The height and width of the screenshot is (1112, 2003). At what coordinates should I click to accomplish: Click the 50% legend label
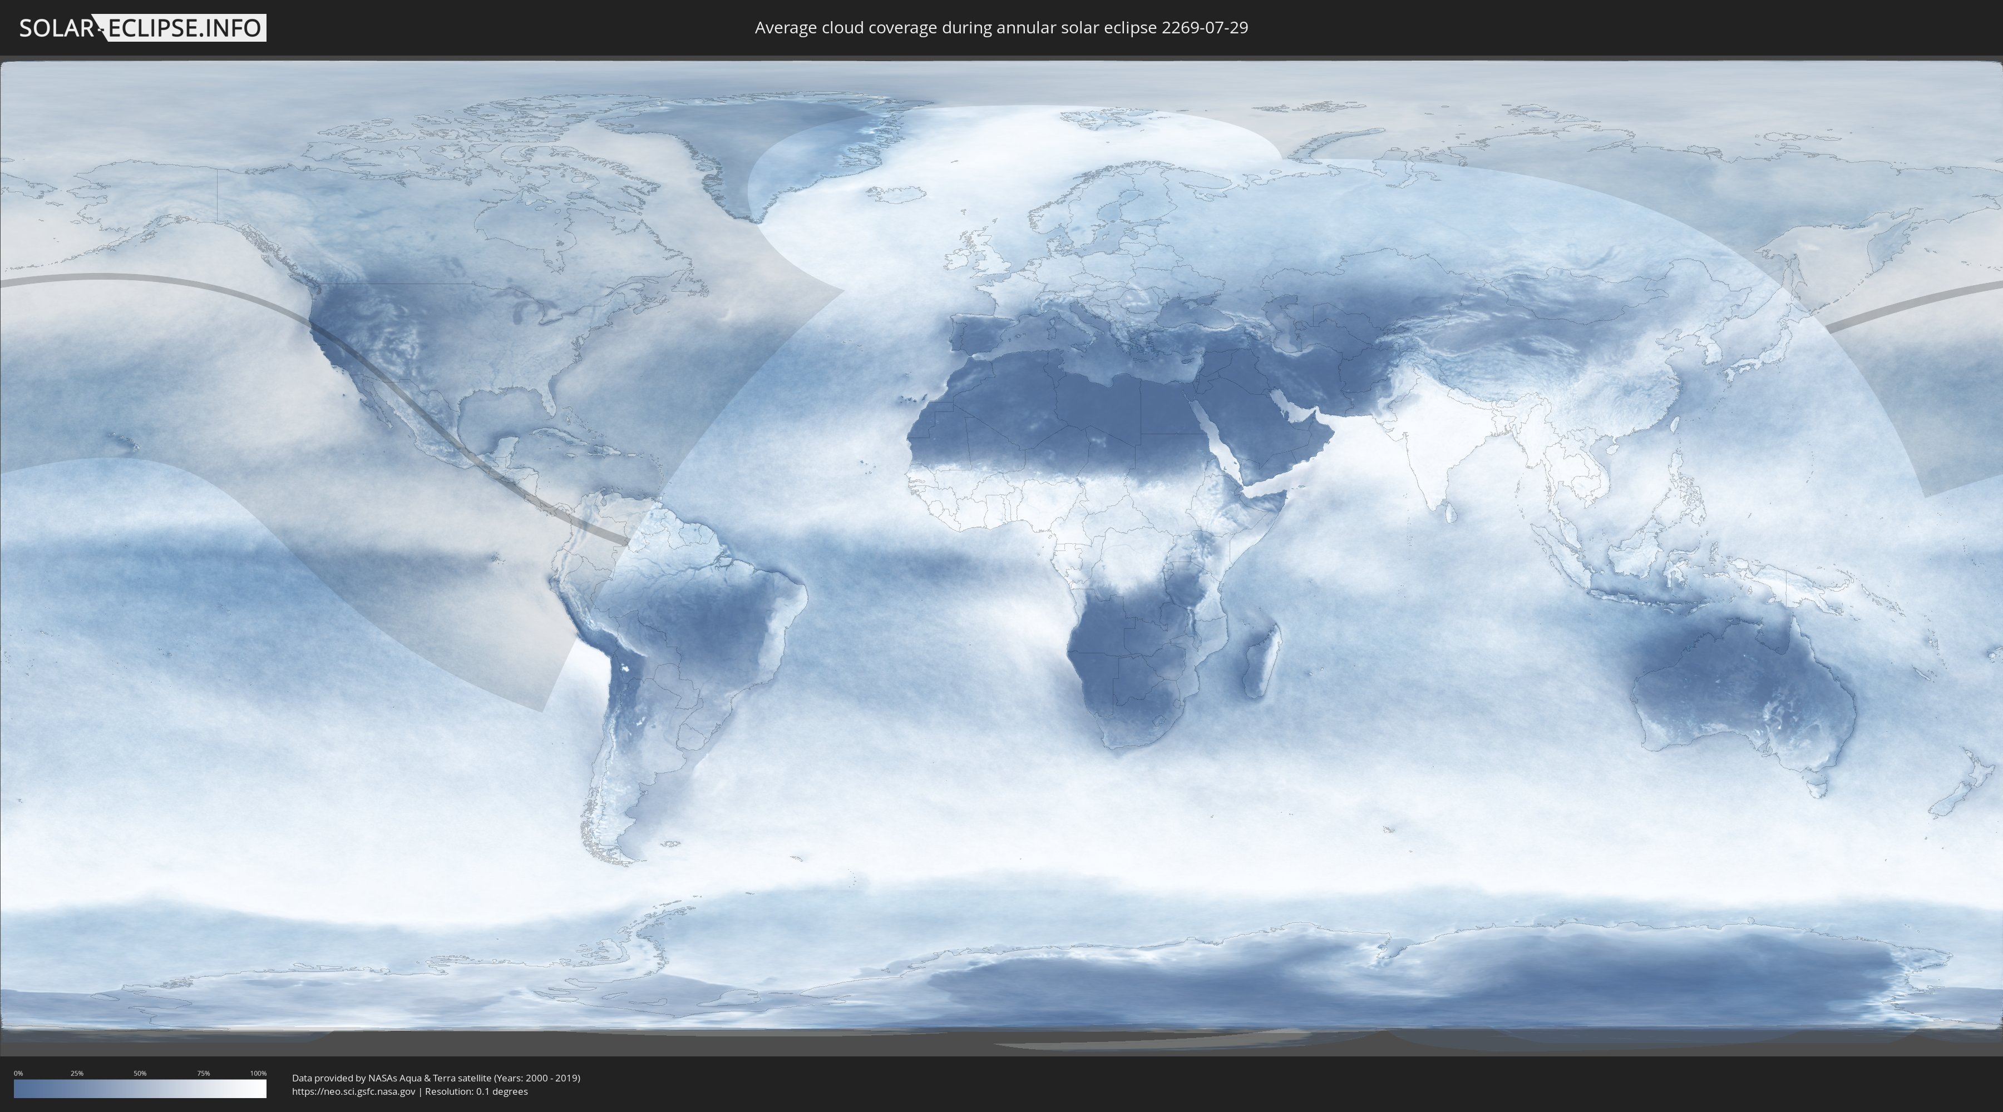pyautogui.click(x=140, y=1073)
